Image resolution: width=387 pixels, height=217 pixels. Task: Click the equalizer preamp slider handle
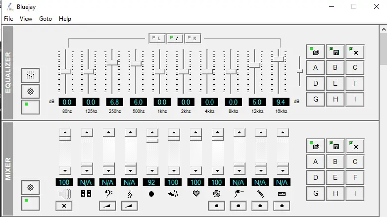click(299, 71)
